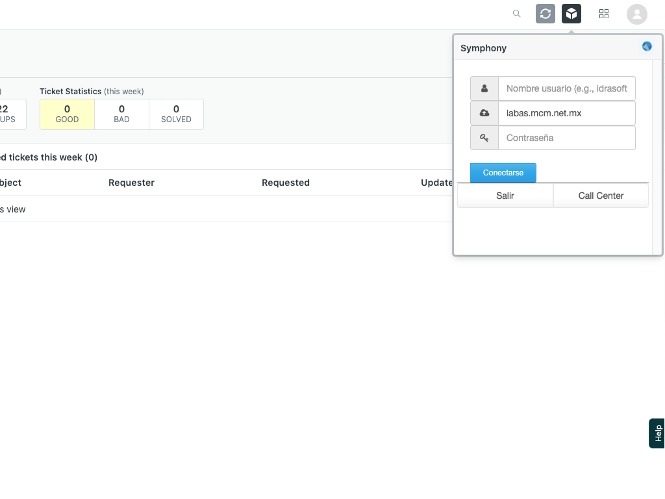
Task: Click the labas.mcm.net.mx server field
Action: click(x=566, y=113)
